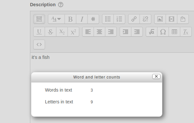Screen dimensions: 194x123
Task: Toggle the toolbar expand button
Action: click(x=39, y=19)
